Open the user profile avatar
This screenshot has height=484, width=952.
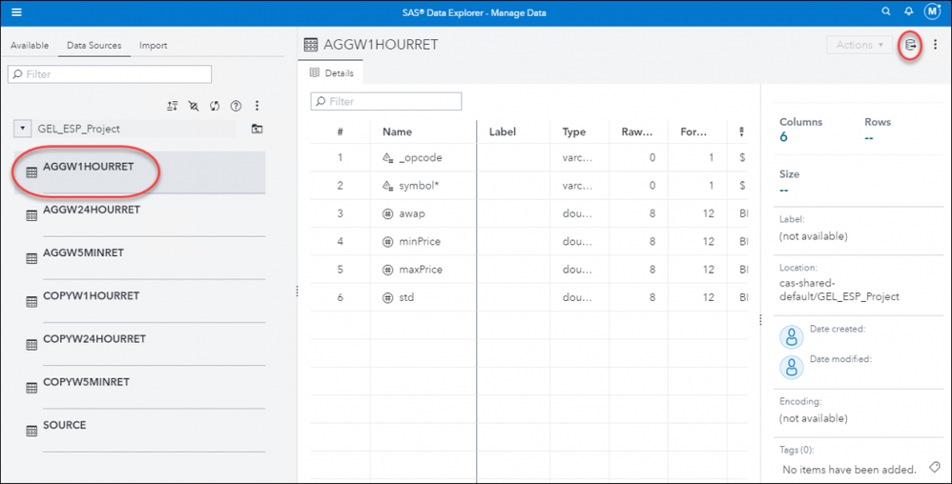932,11
